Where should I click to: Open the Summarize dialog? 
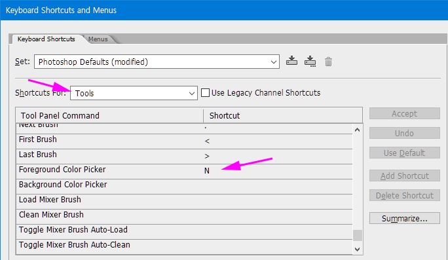(x=404, y=218)
